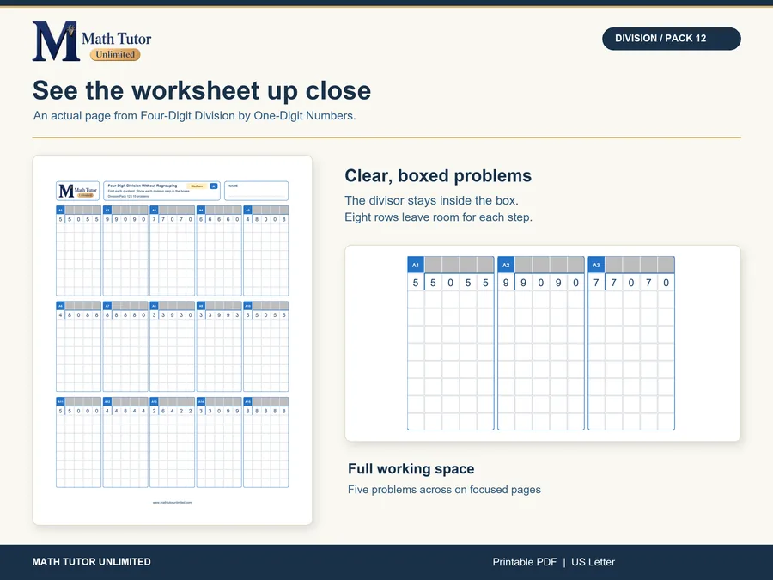Open the full worksheet page thumbnail

coord(173,339)
